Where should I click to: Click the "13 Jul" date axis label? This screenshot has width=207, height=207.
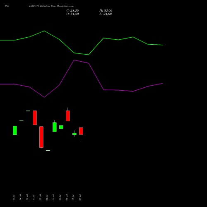click(x=14, y=197)
